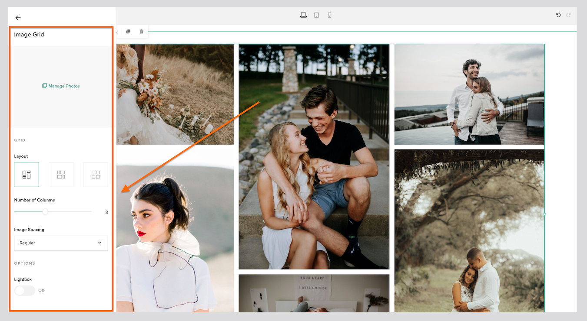The image size is (587, 321).
Task: Undo the last change
Action: point(558,15)
